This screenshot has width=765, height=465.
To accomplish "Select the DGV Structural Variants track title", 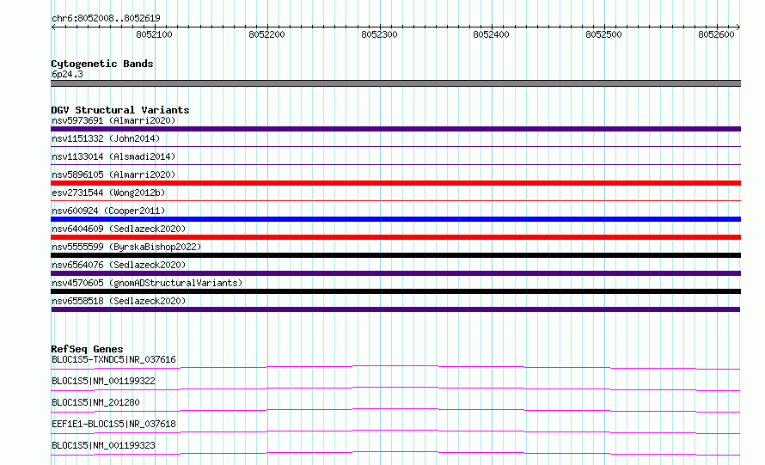I will (x=120, y=110).
